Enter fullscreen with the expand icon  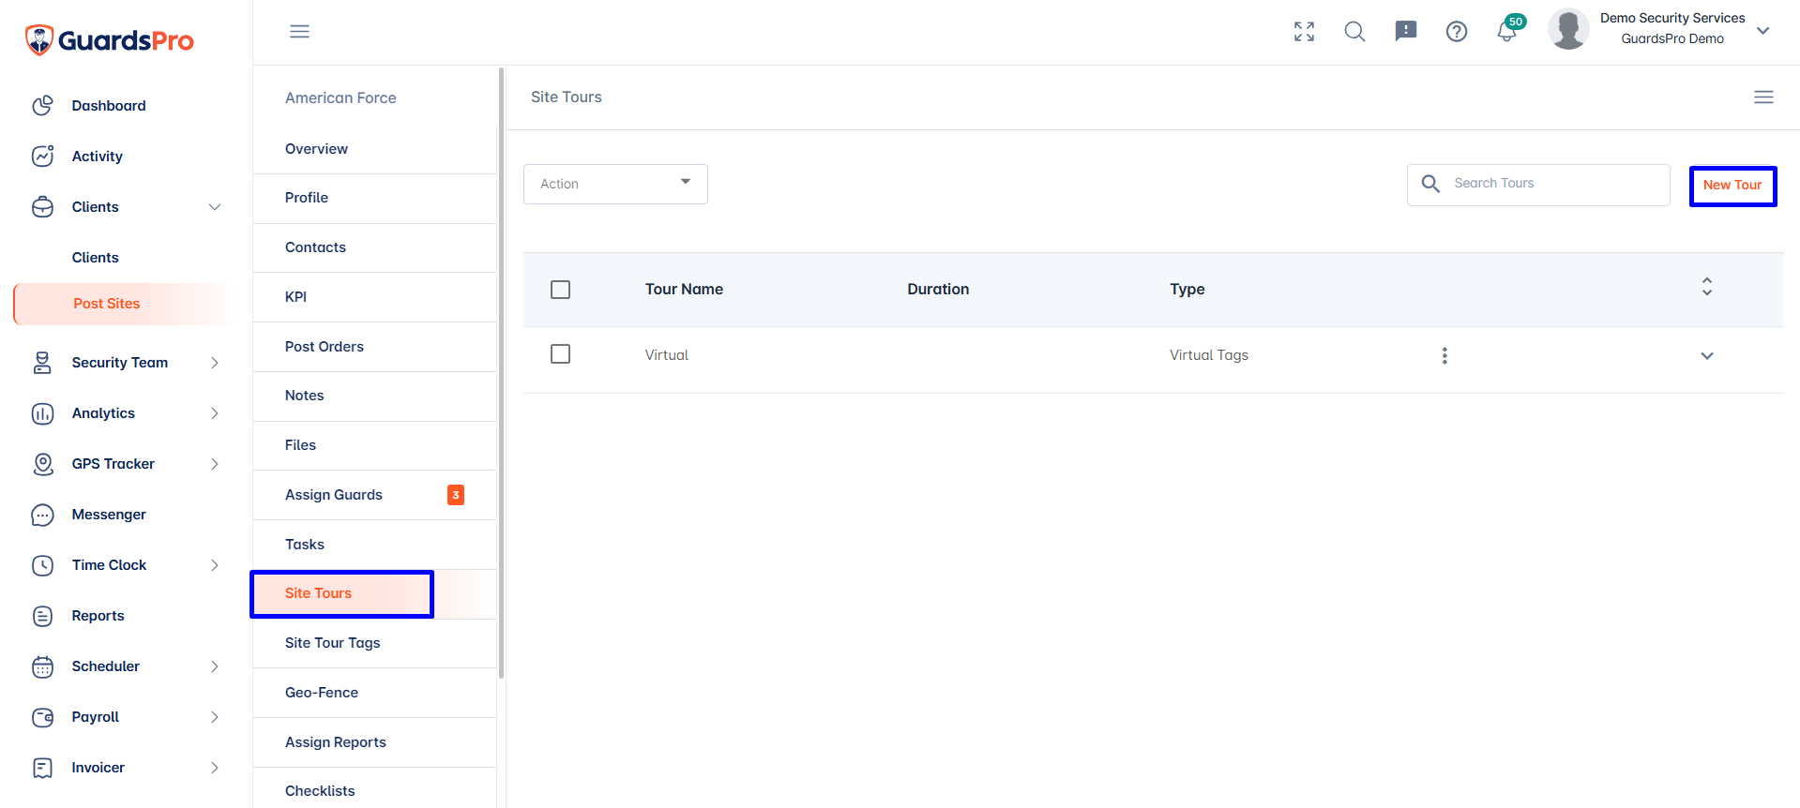point(1304,32)
